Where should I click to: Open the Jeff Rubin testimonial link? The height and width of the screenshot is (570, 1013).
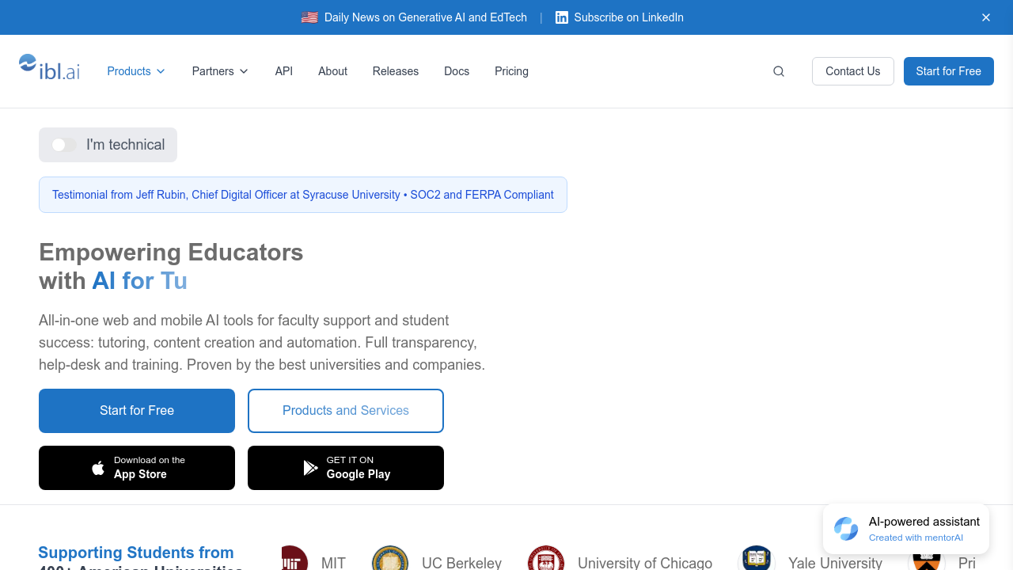click(226, 195)
